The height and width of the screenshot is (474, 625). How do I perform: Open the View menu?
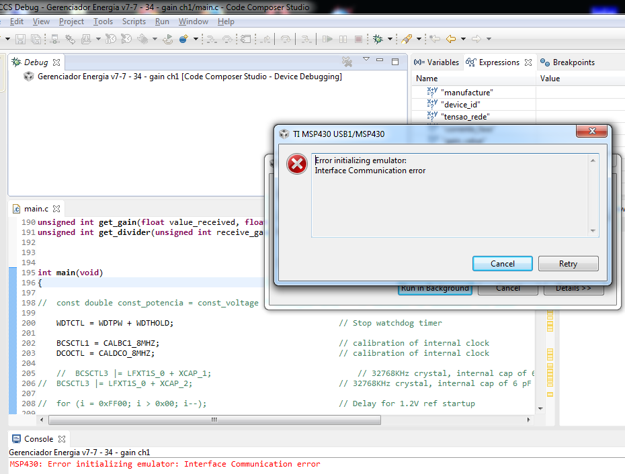pyautogui.click(x=41, y=21)
